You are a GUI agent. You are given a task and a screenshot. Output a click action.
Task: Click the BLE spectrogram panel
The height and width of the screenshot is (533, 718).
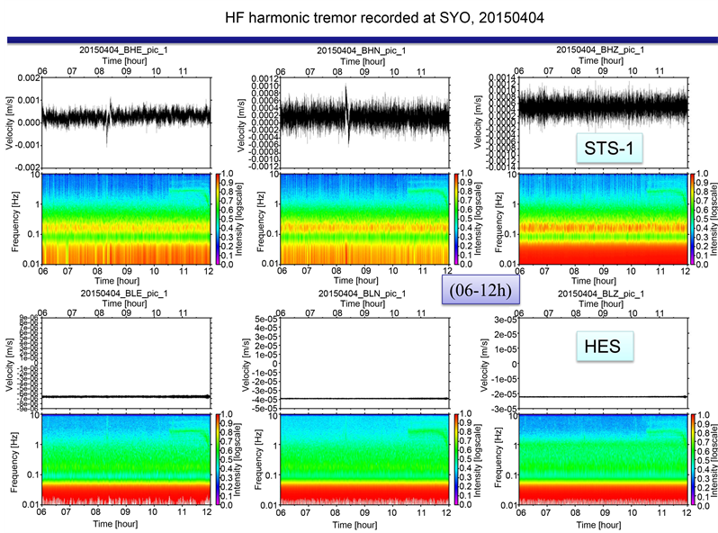coord(126,460)
